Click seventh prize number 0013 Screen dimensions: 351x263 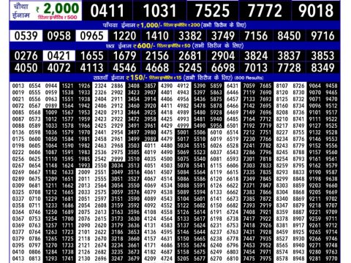pyautogui.click(x=18, y=85)
